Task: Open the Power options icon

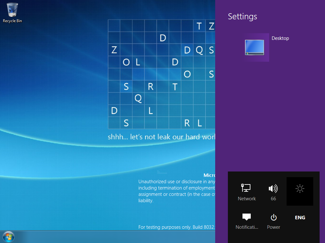Action: point(273,220)
